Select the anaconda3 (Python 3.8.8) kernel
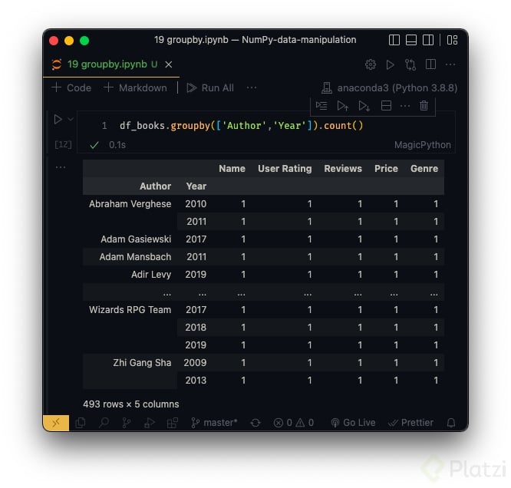 point(390,87)
